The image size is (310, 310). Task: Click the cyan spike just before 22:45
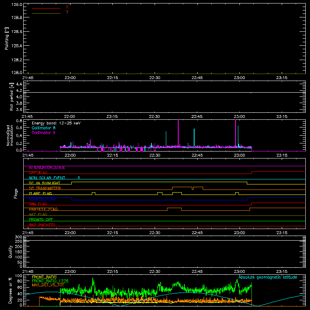point(194,138)
